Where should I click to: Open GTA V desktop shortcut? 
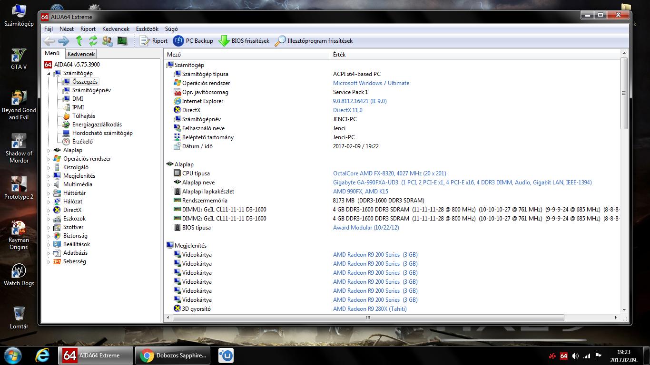[19, 59]
